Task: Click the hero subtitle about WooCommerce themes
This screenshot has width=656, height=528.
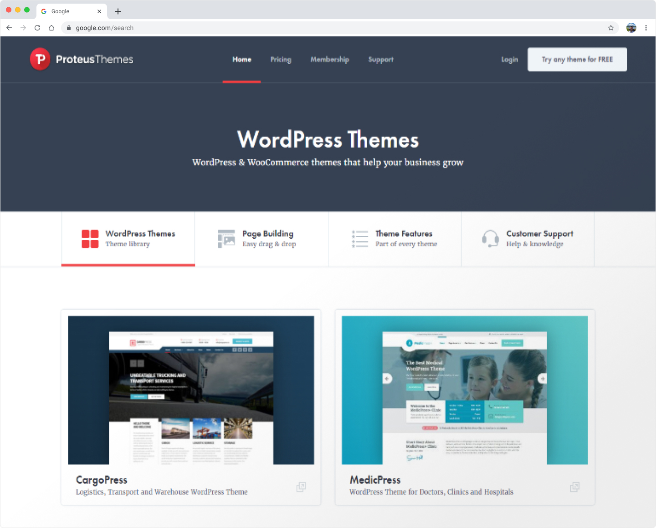Action: click(328, 162)
